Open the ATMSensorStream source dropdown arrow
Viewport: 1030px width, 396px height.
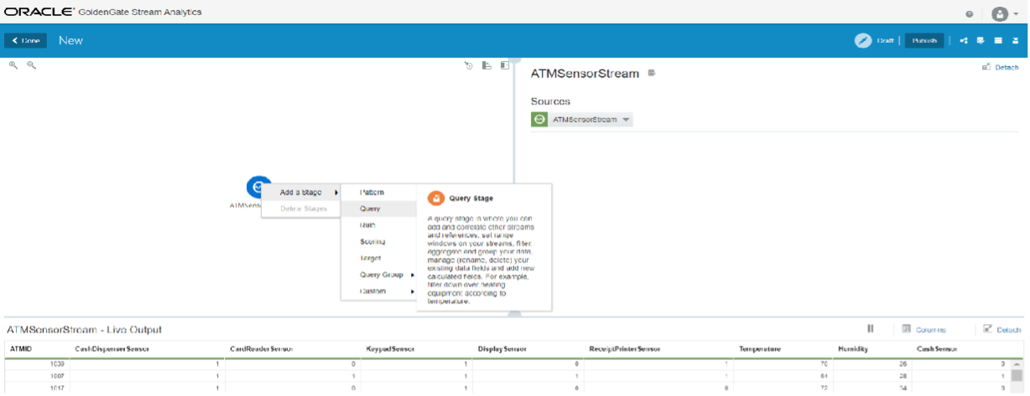coord(626,120)
